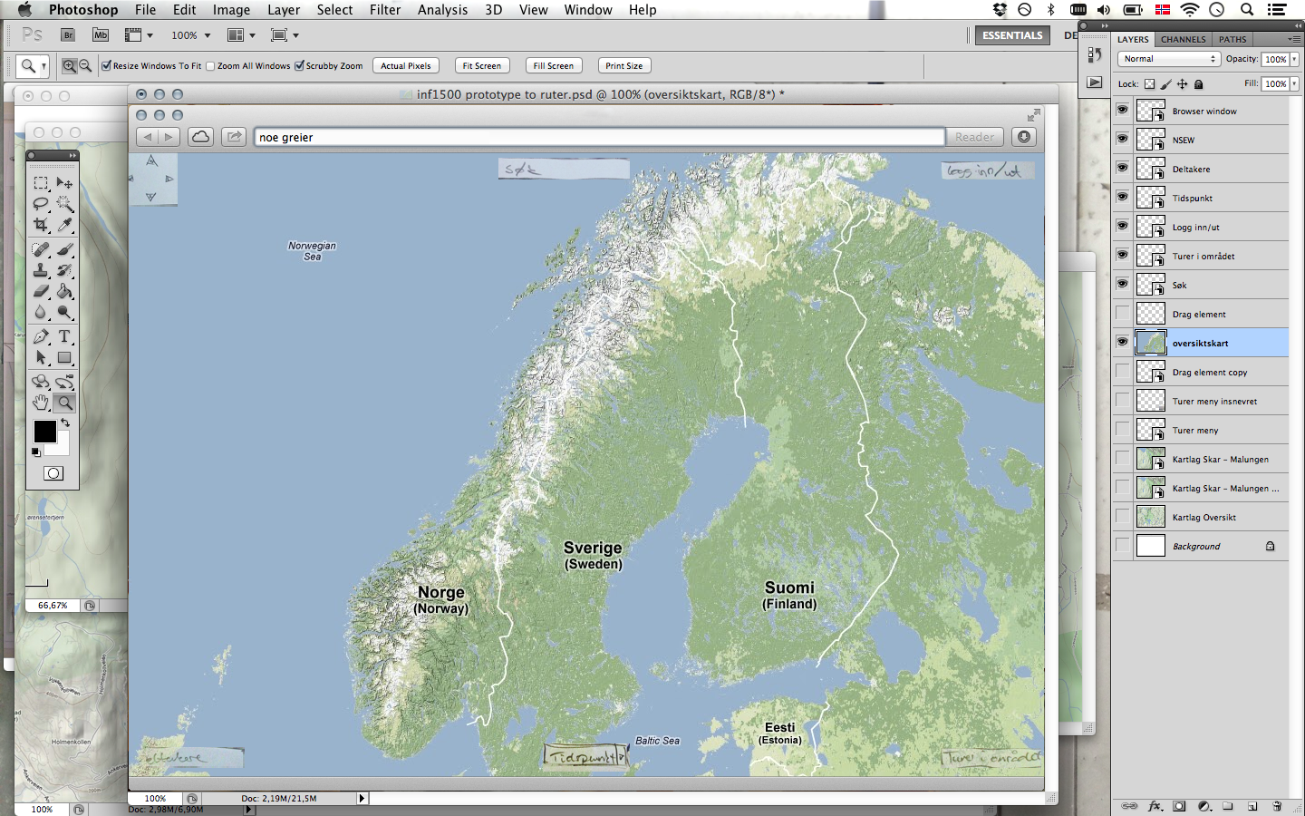Open the Fill slider arrow
Screen dimensions: 1305x816
point(1294,83)
